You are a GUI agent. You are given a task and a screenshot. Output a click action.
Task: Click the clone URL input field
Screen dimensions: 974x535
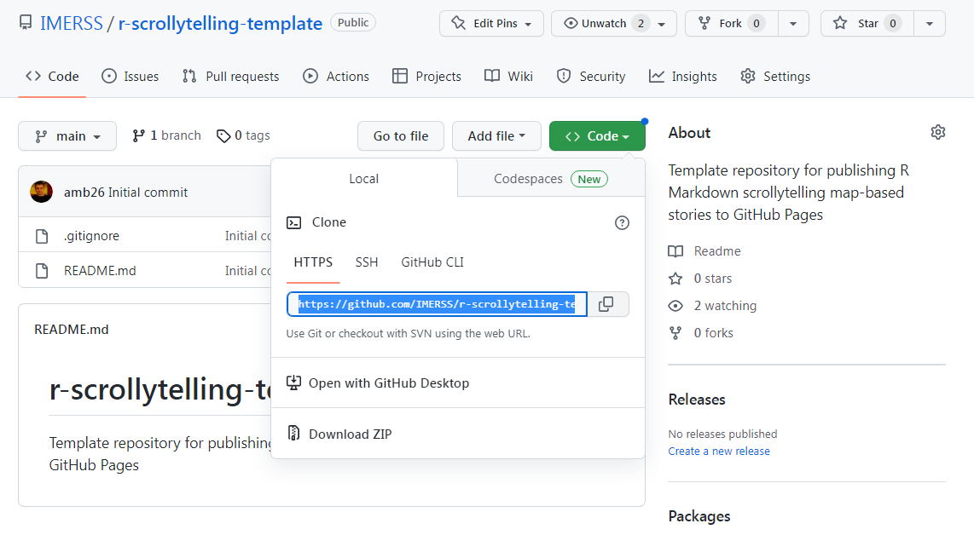[437, 304]
